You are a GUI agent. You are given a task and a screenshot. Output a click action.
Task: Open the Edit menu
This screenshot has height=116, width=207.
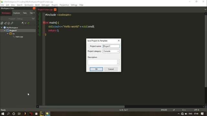[7, 5]
